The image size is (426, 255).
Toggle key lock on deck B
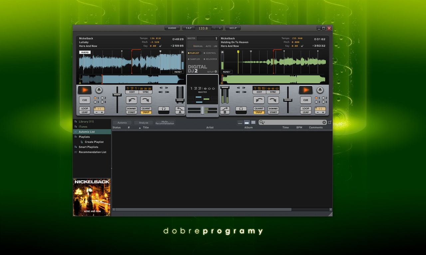[302, 46]
